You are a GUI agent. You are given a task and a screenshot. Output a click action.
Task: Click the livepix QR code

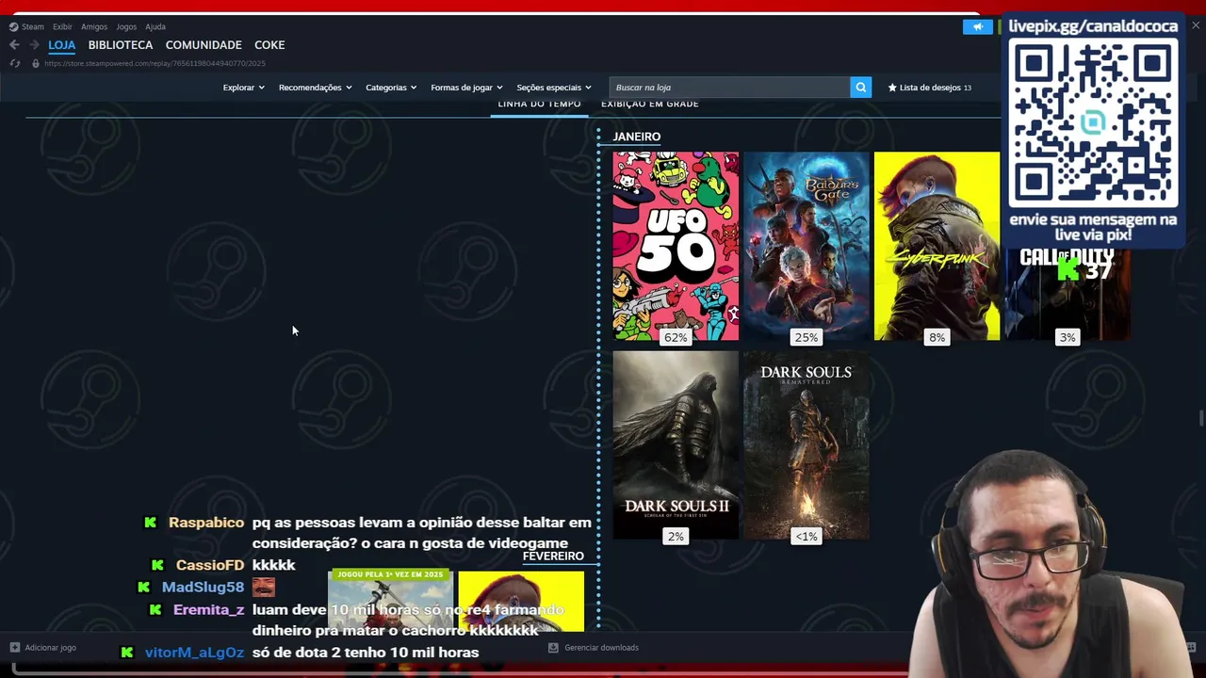click(1093, 123)
